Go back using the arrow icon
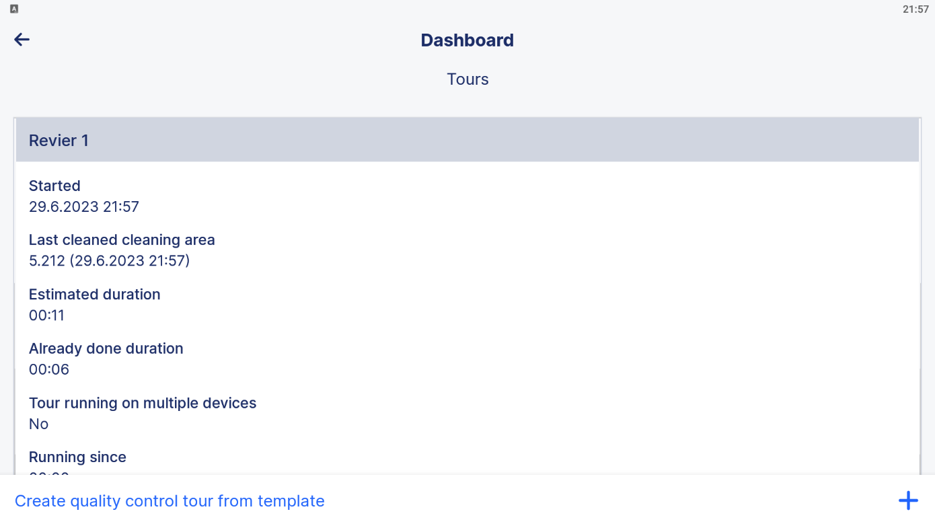935x526 pixels. tap(22, 40)
